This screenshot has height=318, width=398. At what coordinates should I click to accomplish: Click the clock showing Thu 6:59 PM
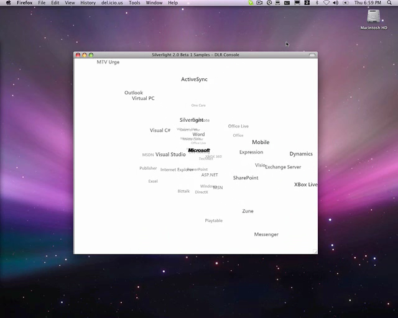pos(368,2)
